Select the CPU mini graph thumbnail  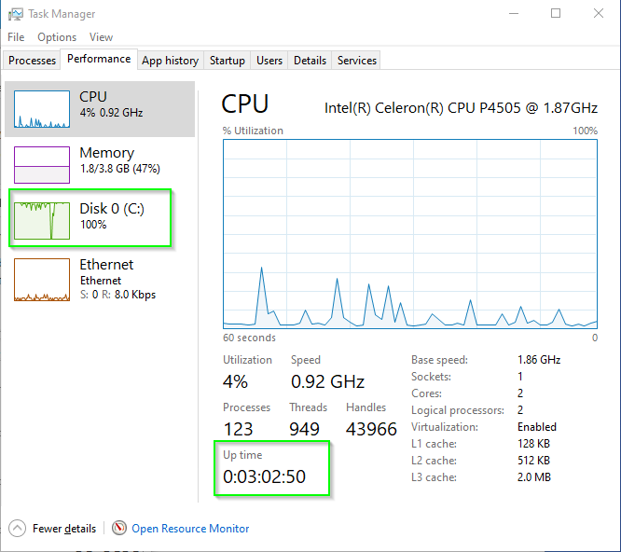click(x=42, y=109)
